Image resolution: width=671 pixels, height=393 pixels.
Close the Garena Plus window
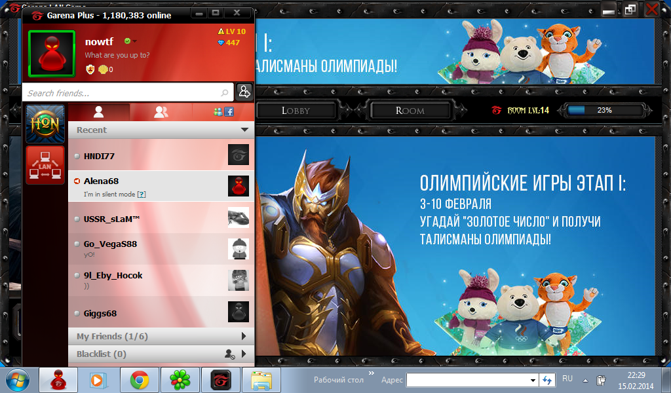[x=237, y=13]
